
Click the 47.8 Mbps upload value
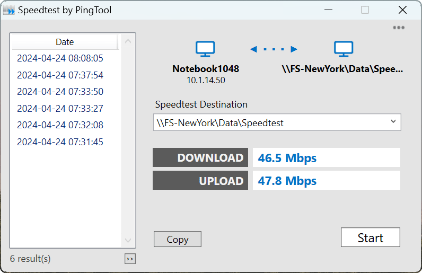(287, 181)
